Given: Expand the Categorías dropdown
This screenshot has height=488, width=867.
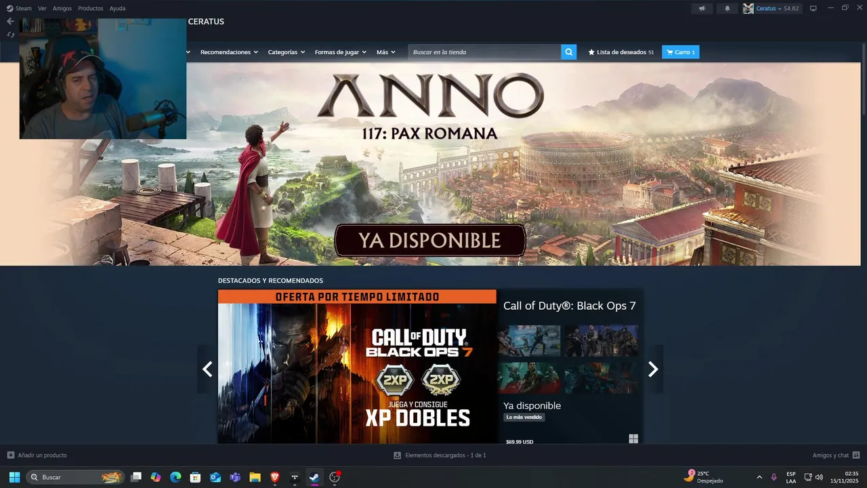Looking at the screenshot, I should (x=287, y=52).
